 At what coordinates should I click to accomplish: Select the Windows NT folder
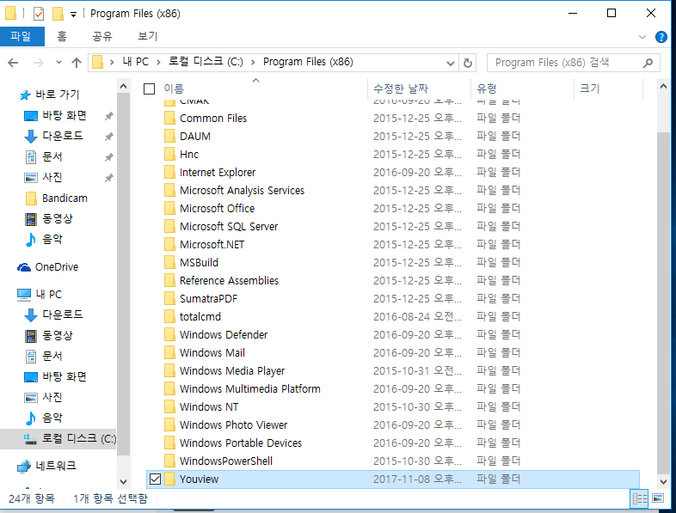click(x=209, y=407)
